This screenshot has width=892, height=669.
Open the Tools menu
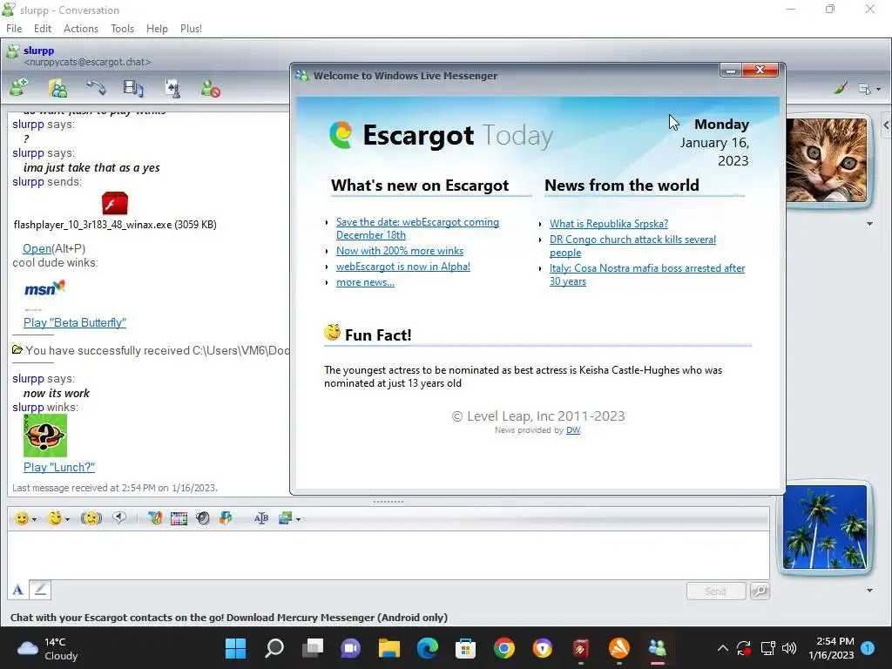click(122, 29)
